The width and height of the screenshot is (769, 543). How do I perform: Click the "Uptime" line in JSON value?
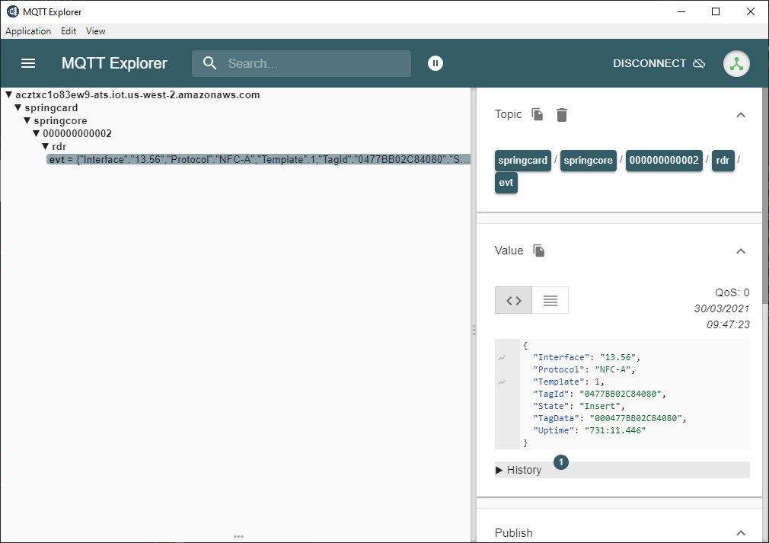[589, 430]
